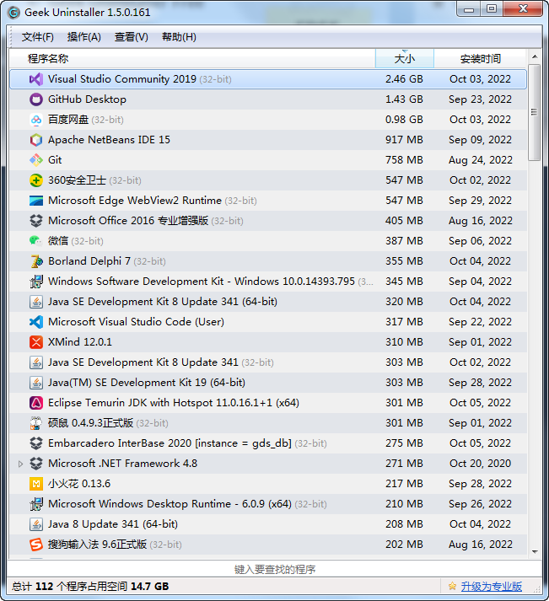Select the Microsoft Office 2016 box icon

click(x=36, y=221)
